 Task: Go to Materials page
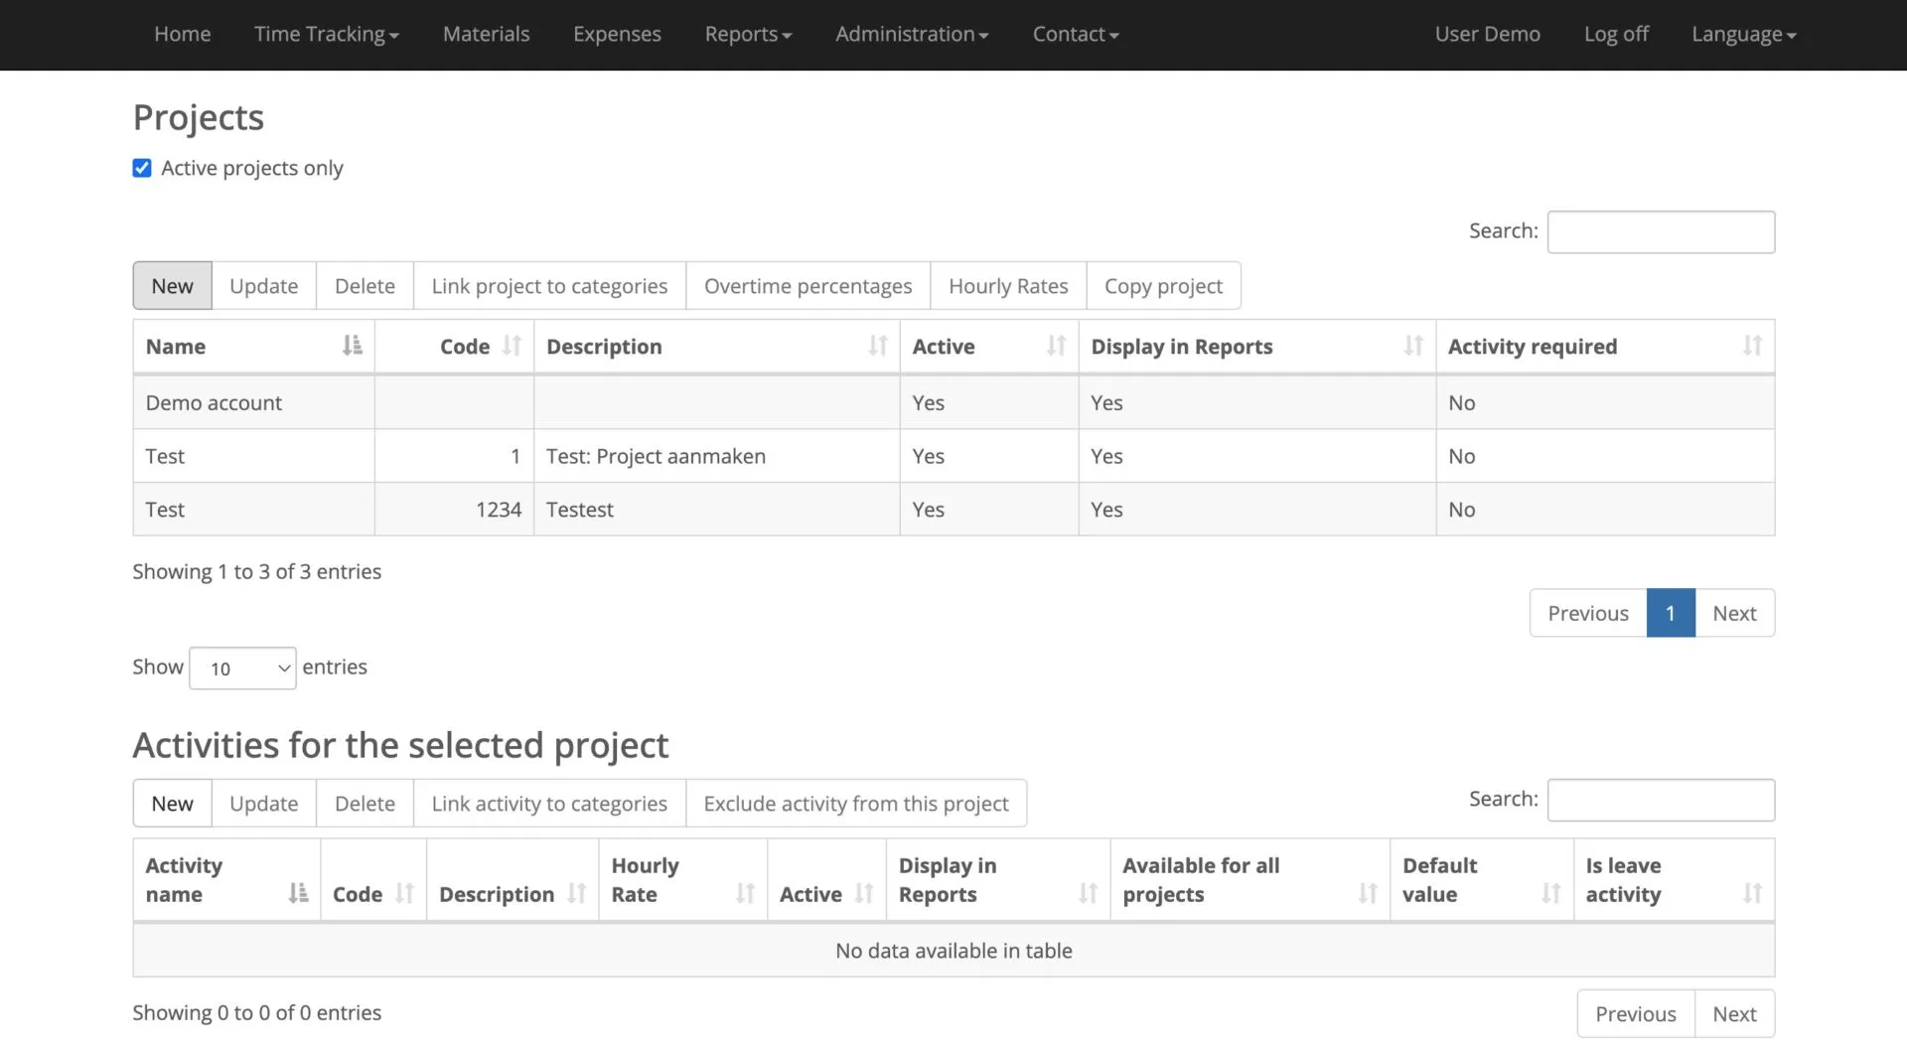pyautogui.click(x=486, y=35)
